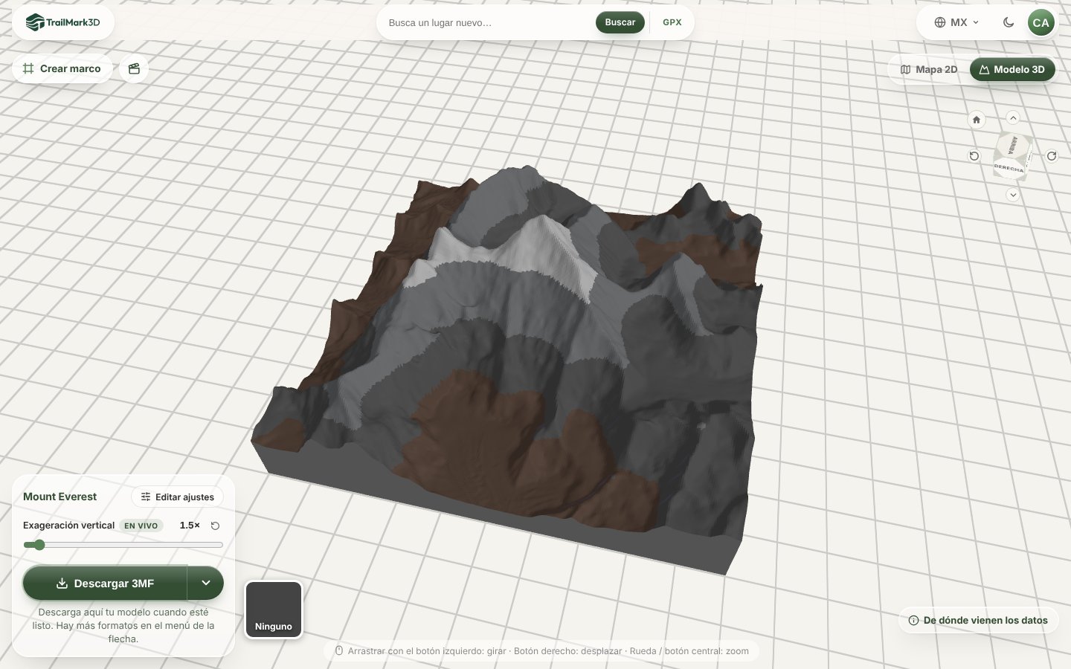Screen dimensions: 1071x669
Task: Reset view with the home icon
Action: coord(977,119)
